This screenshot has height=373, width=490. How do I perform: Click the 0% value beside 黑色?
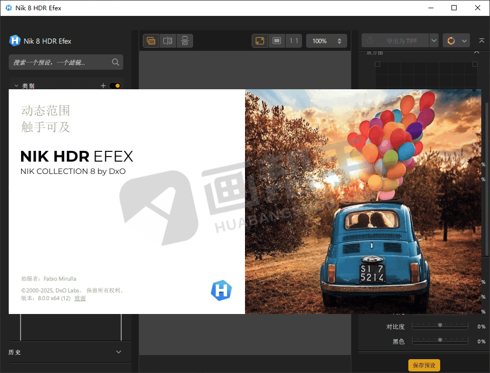pos(481,341)
